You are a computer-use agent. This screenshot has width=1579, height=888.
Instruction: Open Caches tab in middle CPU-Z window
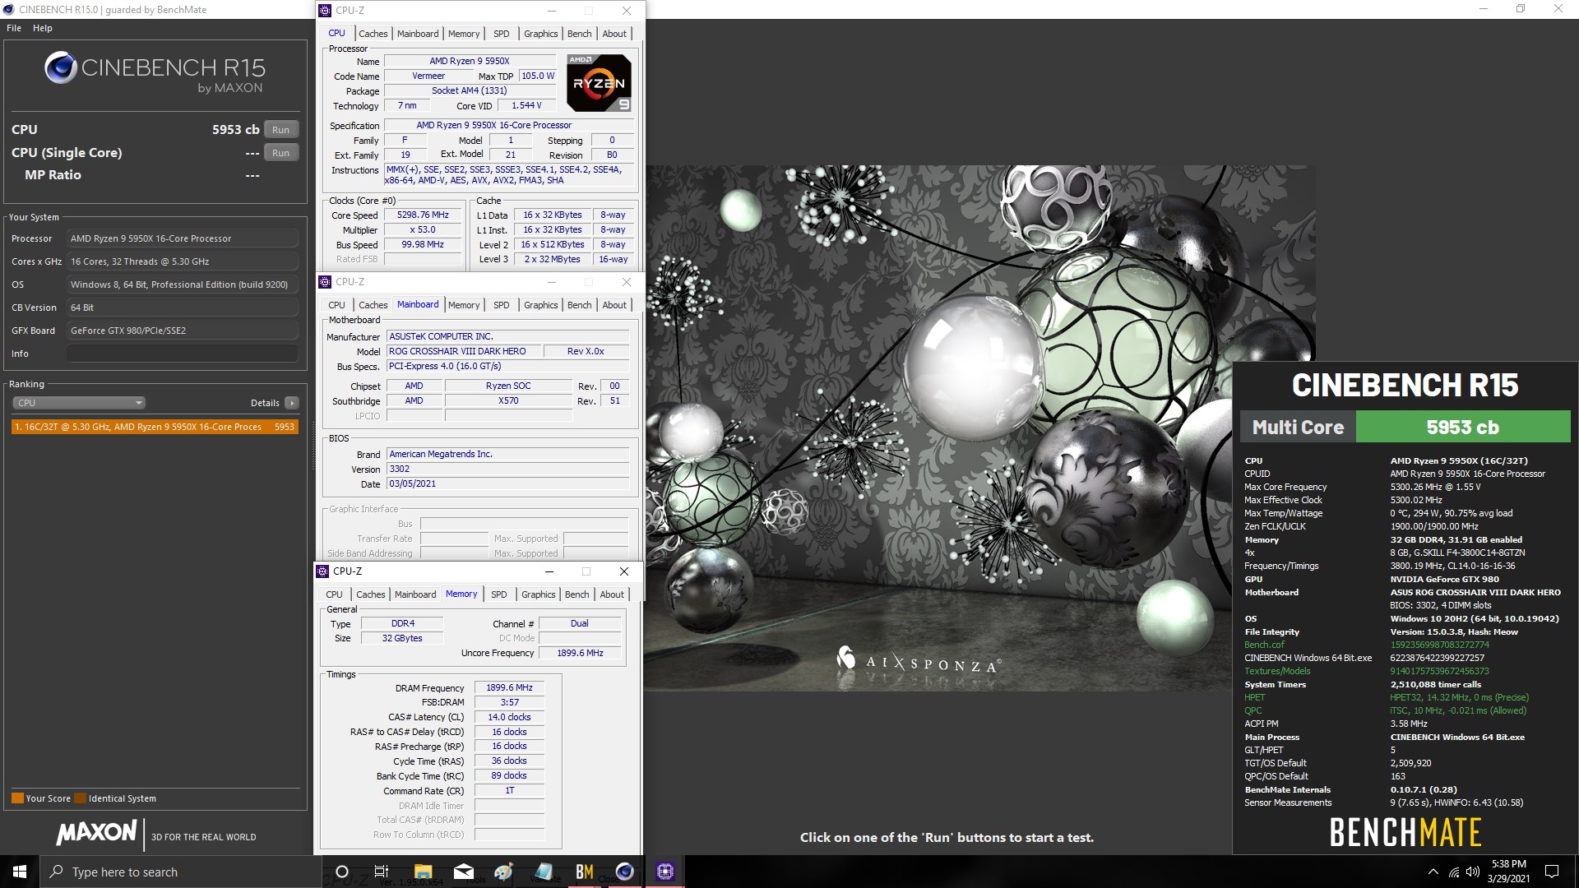coord(373,305)
